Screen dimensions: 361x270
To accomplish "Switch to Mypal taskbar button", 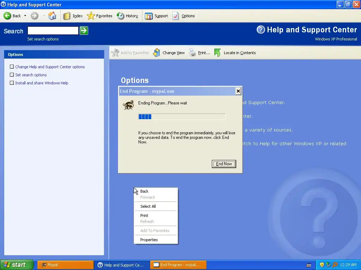I will tap(65, 265).
